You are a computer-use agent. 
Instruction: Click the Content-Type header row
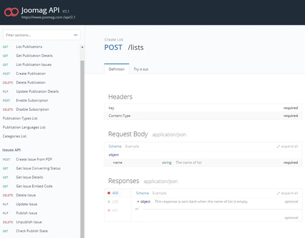[203, 116]
